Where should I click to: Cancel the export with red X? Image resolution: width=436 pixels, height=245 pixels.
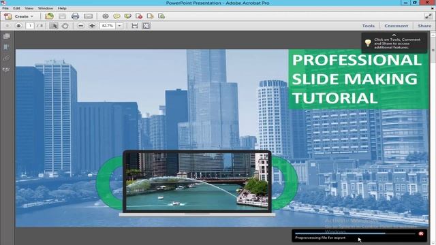pyautogui.click(x=421, y=233)
